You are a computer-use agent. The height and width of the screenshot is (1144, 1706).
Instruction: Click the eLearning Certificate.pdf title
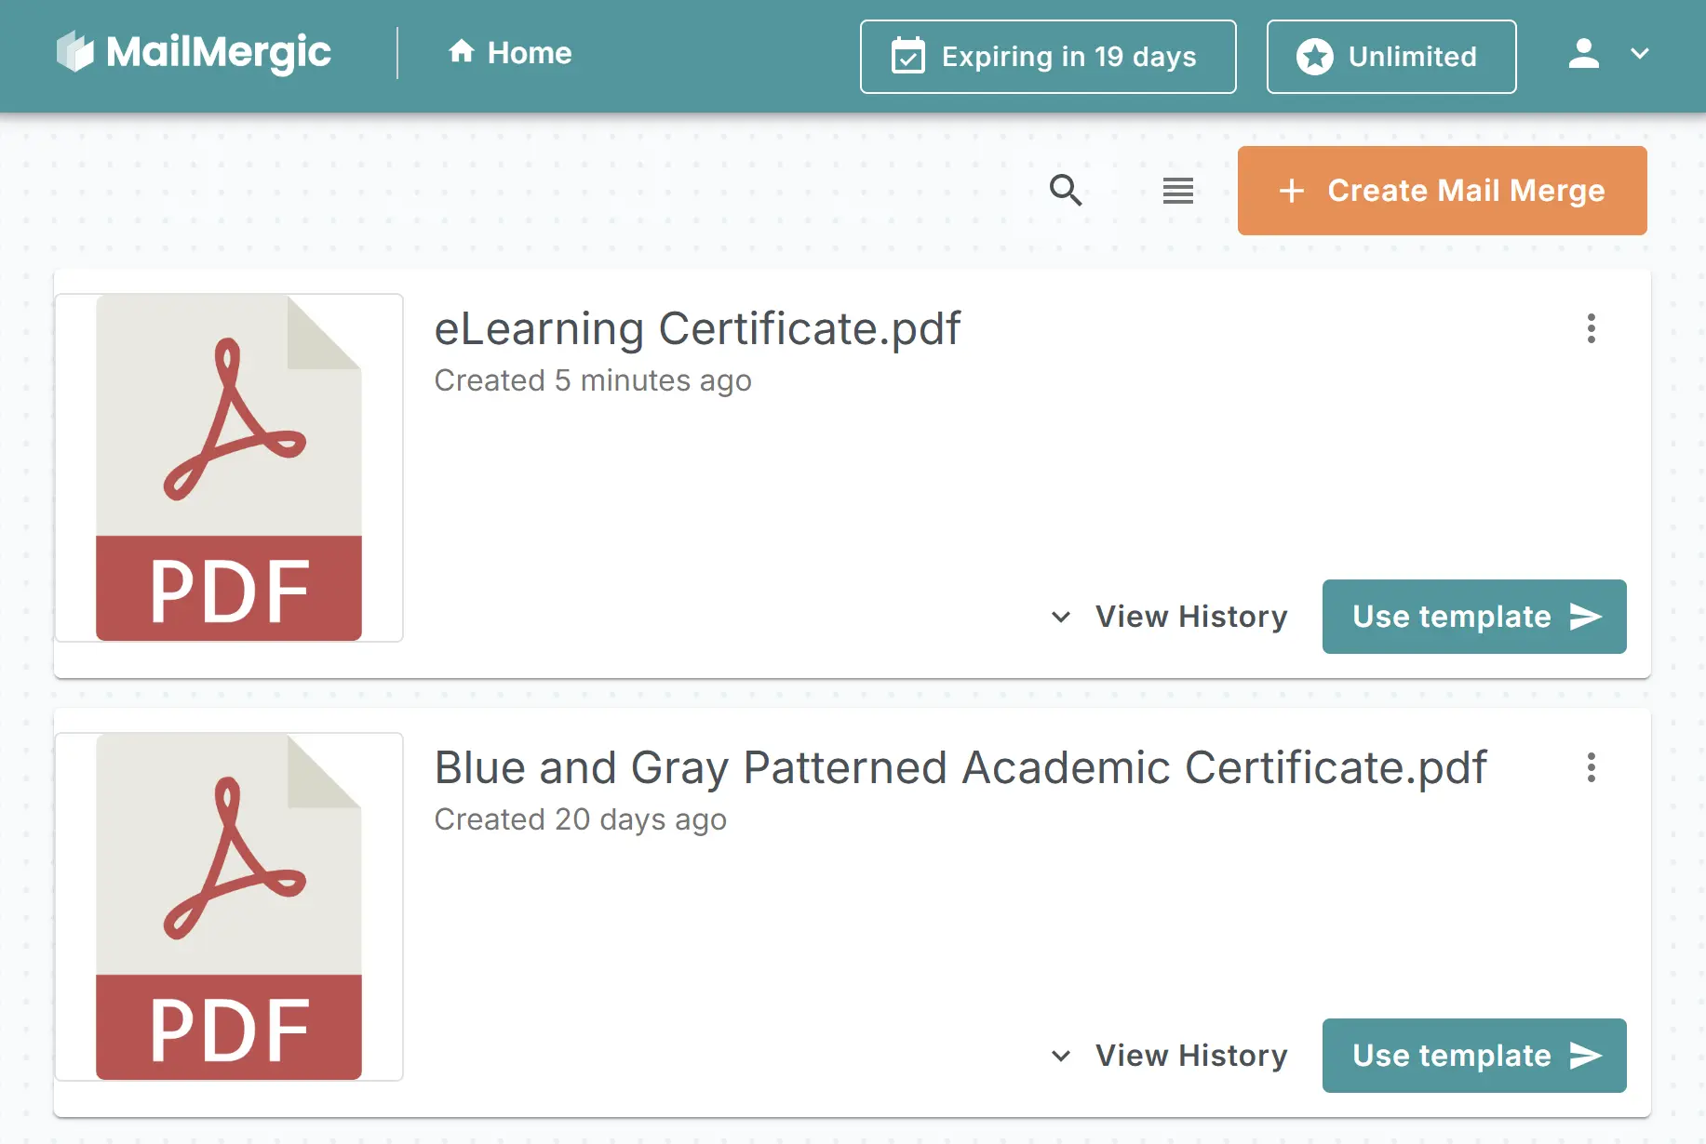(697, 328)
